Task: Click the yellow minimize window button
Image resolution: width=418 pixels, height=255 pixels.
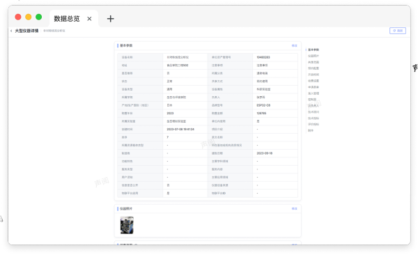Action: pos(29,17)
